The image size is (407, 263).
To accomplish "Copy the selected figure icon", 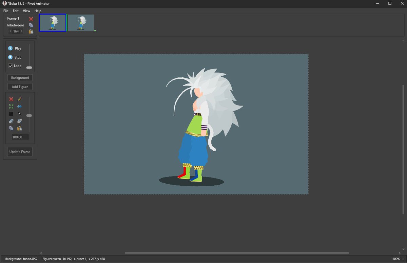I will [11, 128].
